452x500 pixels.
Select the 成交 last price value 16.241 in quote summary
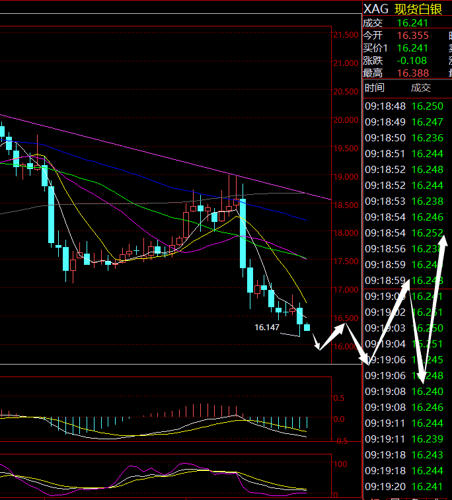412,23
